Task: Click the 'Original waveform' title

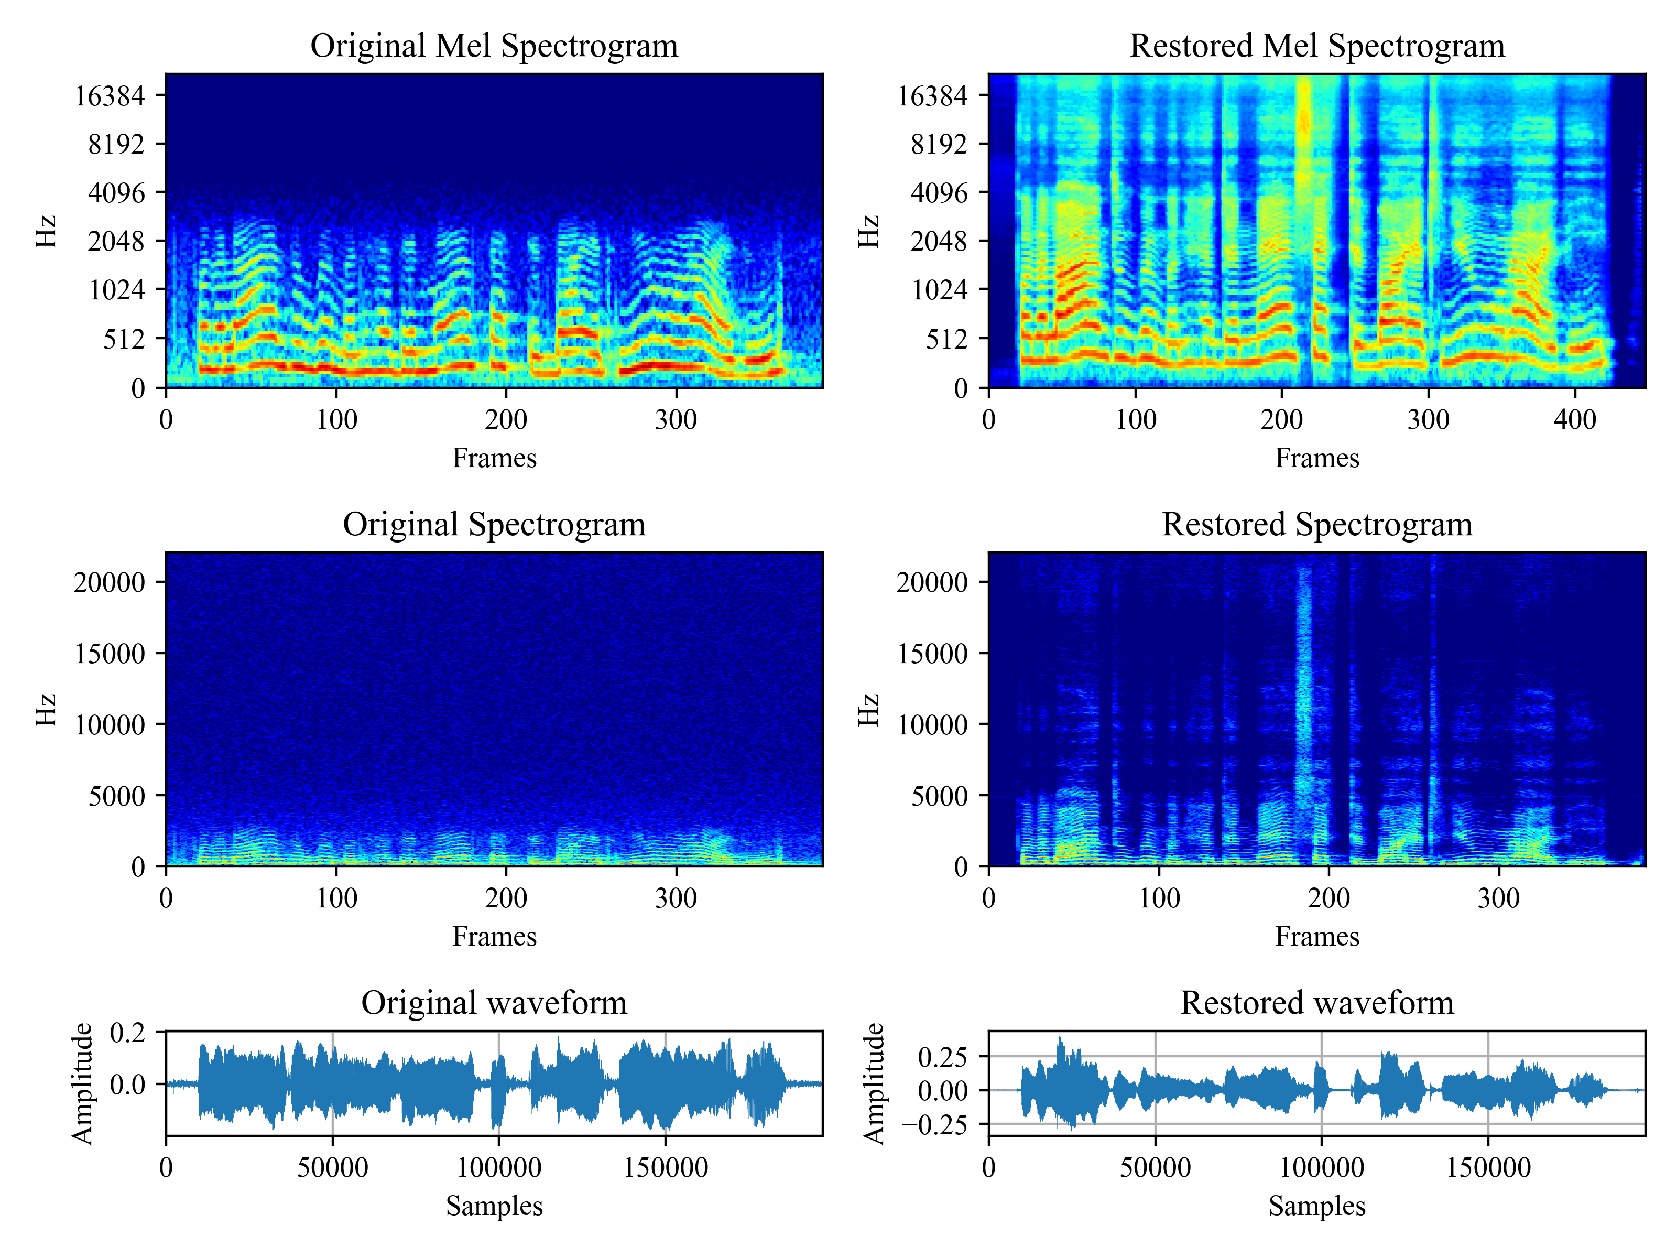Action: tap(494, 1002)
